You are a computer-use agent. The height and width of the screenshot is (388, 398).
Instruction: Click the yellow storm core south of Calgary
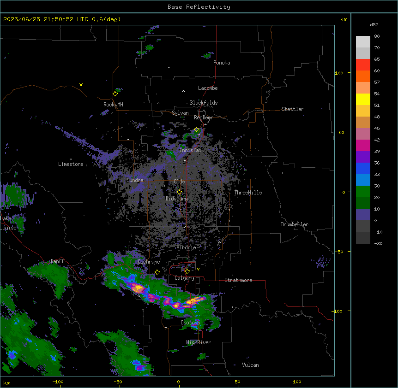coord(194,301)
